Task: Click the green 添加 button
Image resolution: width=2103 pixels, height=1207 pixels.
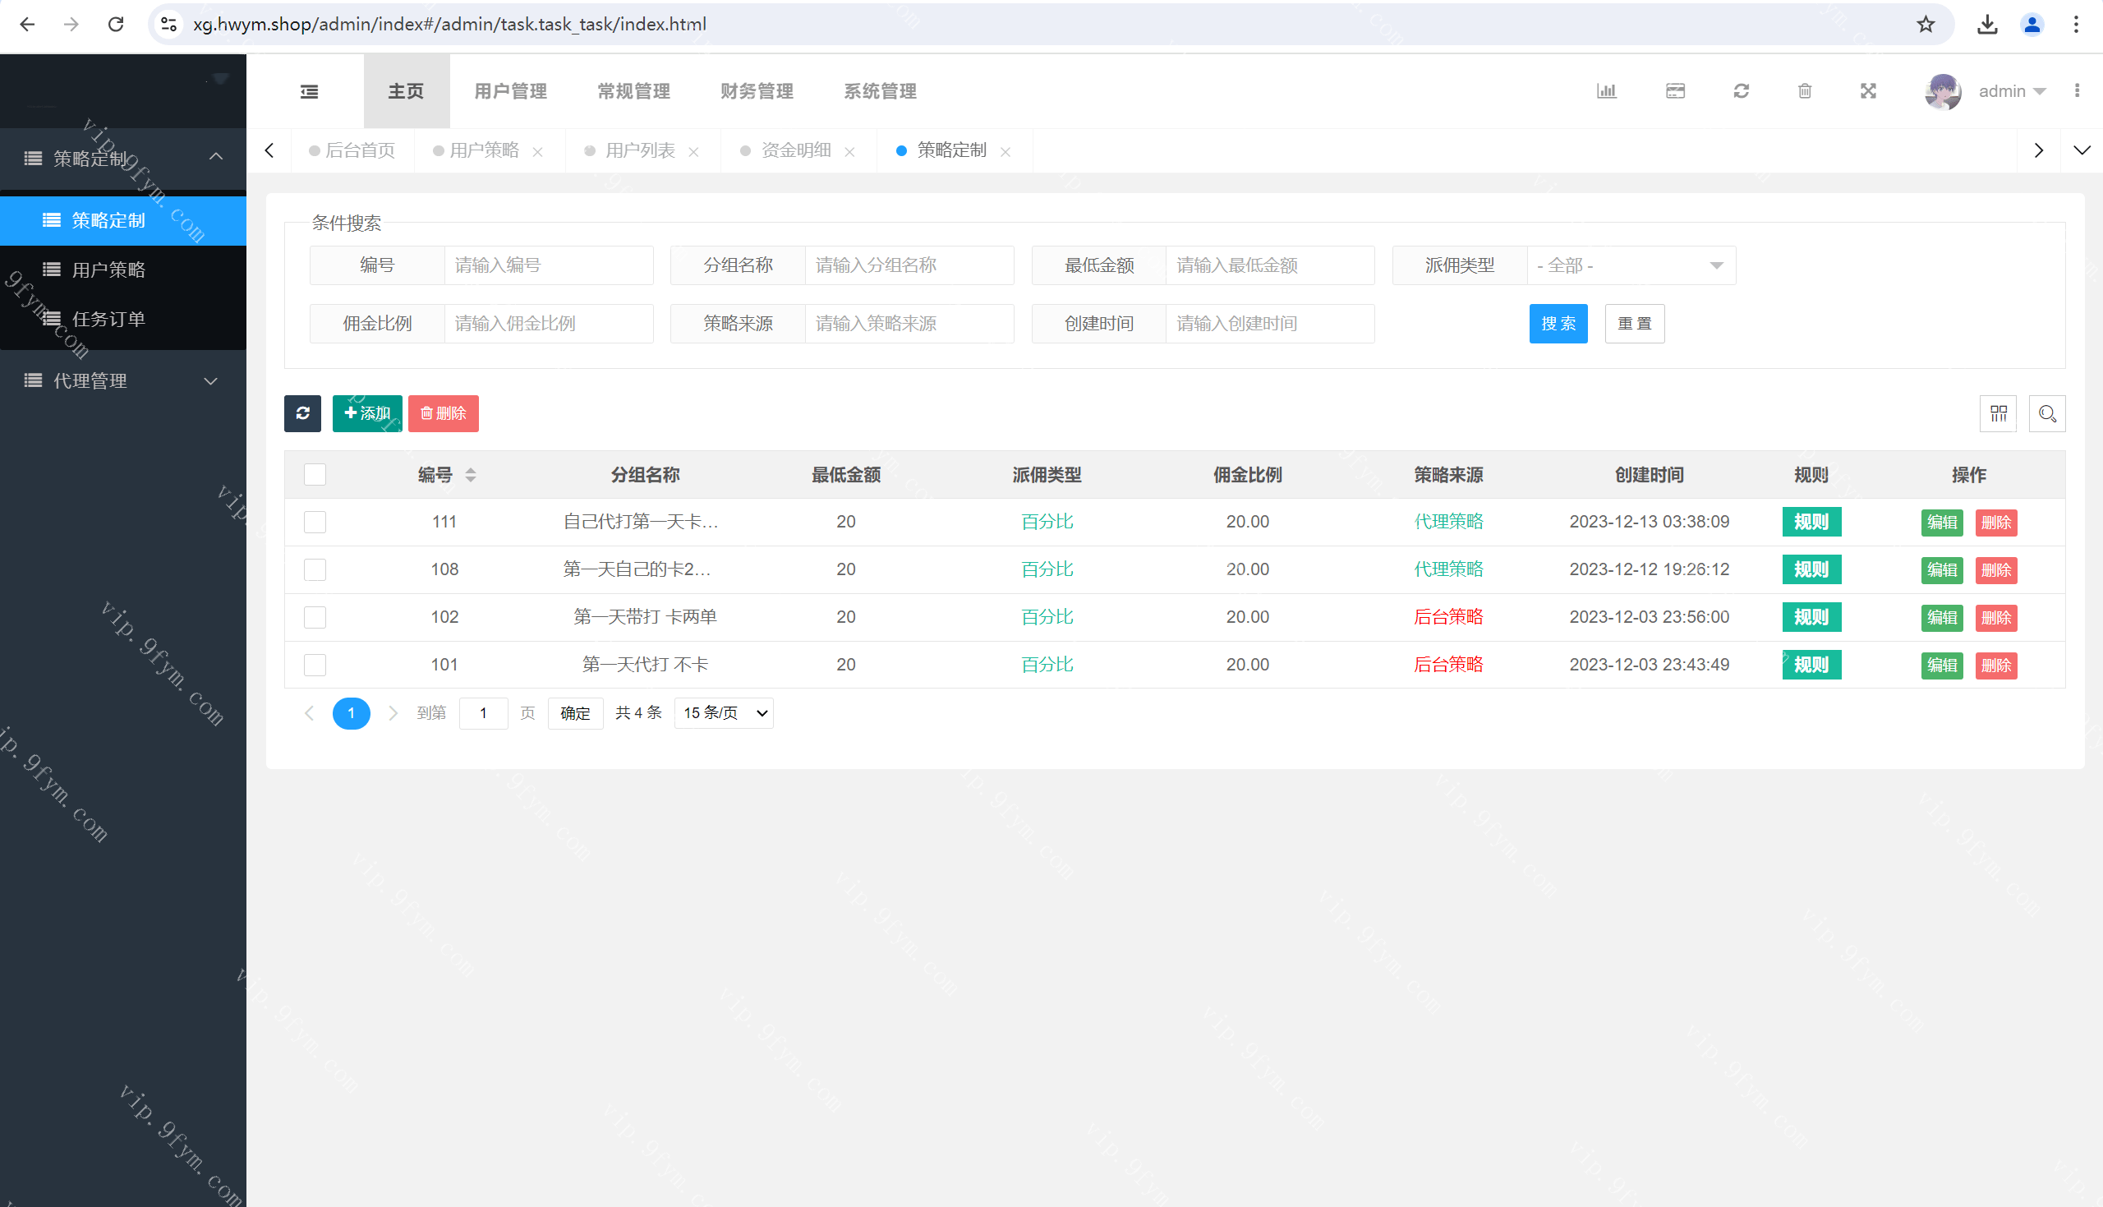Action: (367, 412)
